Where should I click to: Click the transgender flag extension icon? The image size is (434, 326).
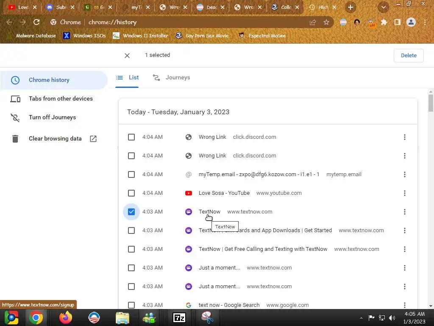click(x=343, y=22)
